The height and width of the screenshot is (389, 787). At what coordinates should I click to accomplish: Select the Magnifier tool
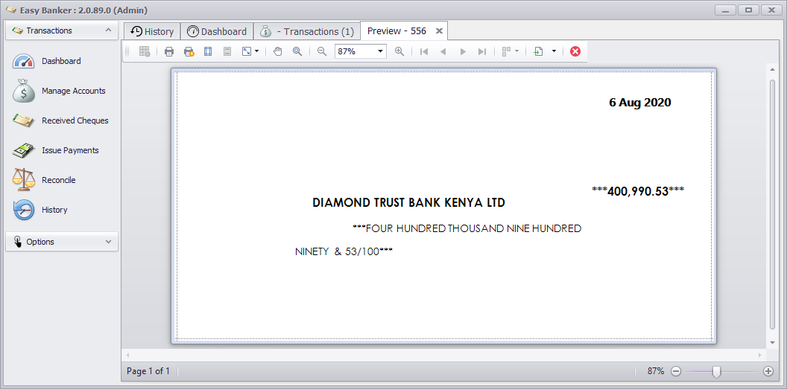[297, 51]
